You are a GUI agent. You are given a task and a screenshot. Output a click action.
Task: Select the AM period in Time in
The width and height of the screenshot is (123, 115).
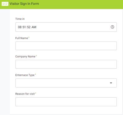(x=34, y=27)
